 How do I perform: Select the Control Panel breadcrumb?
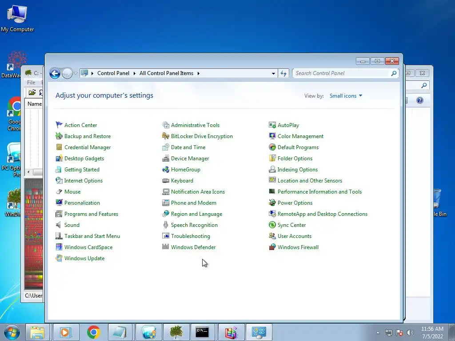point(113,73)
